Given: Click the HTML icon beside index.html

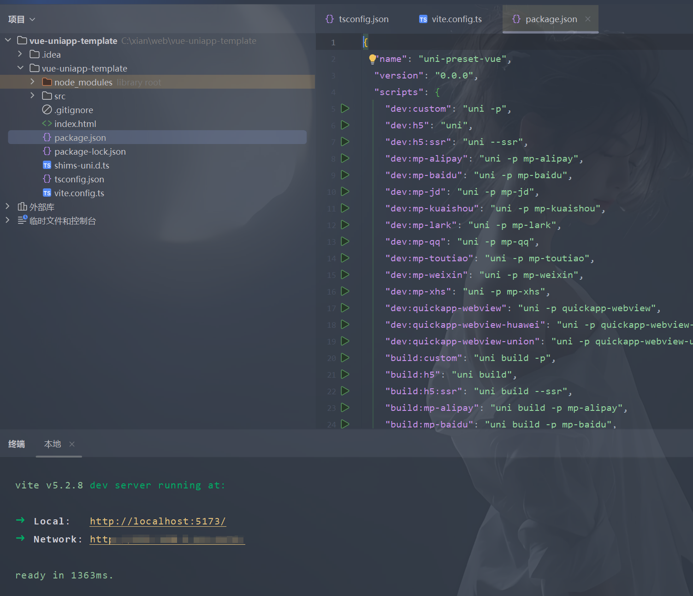Looking at the screenshot, I should [47, 123].
